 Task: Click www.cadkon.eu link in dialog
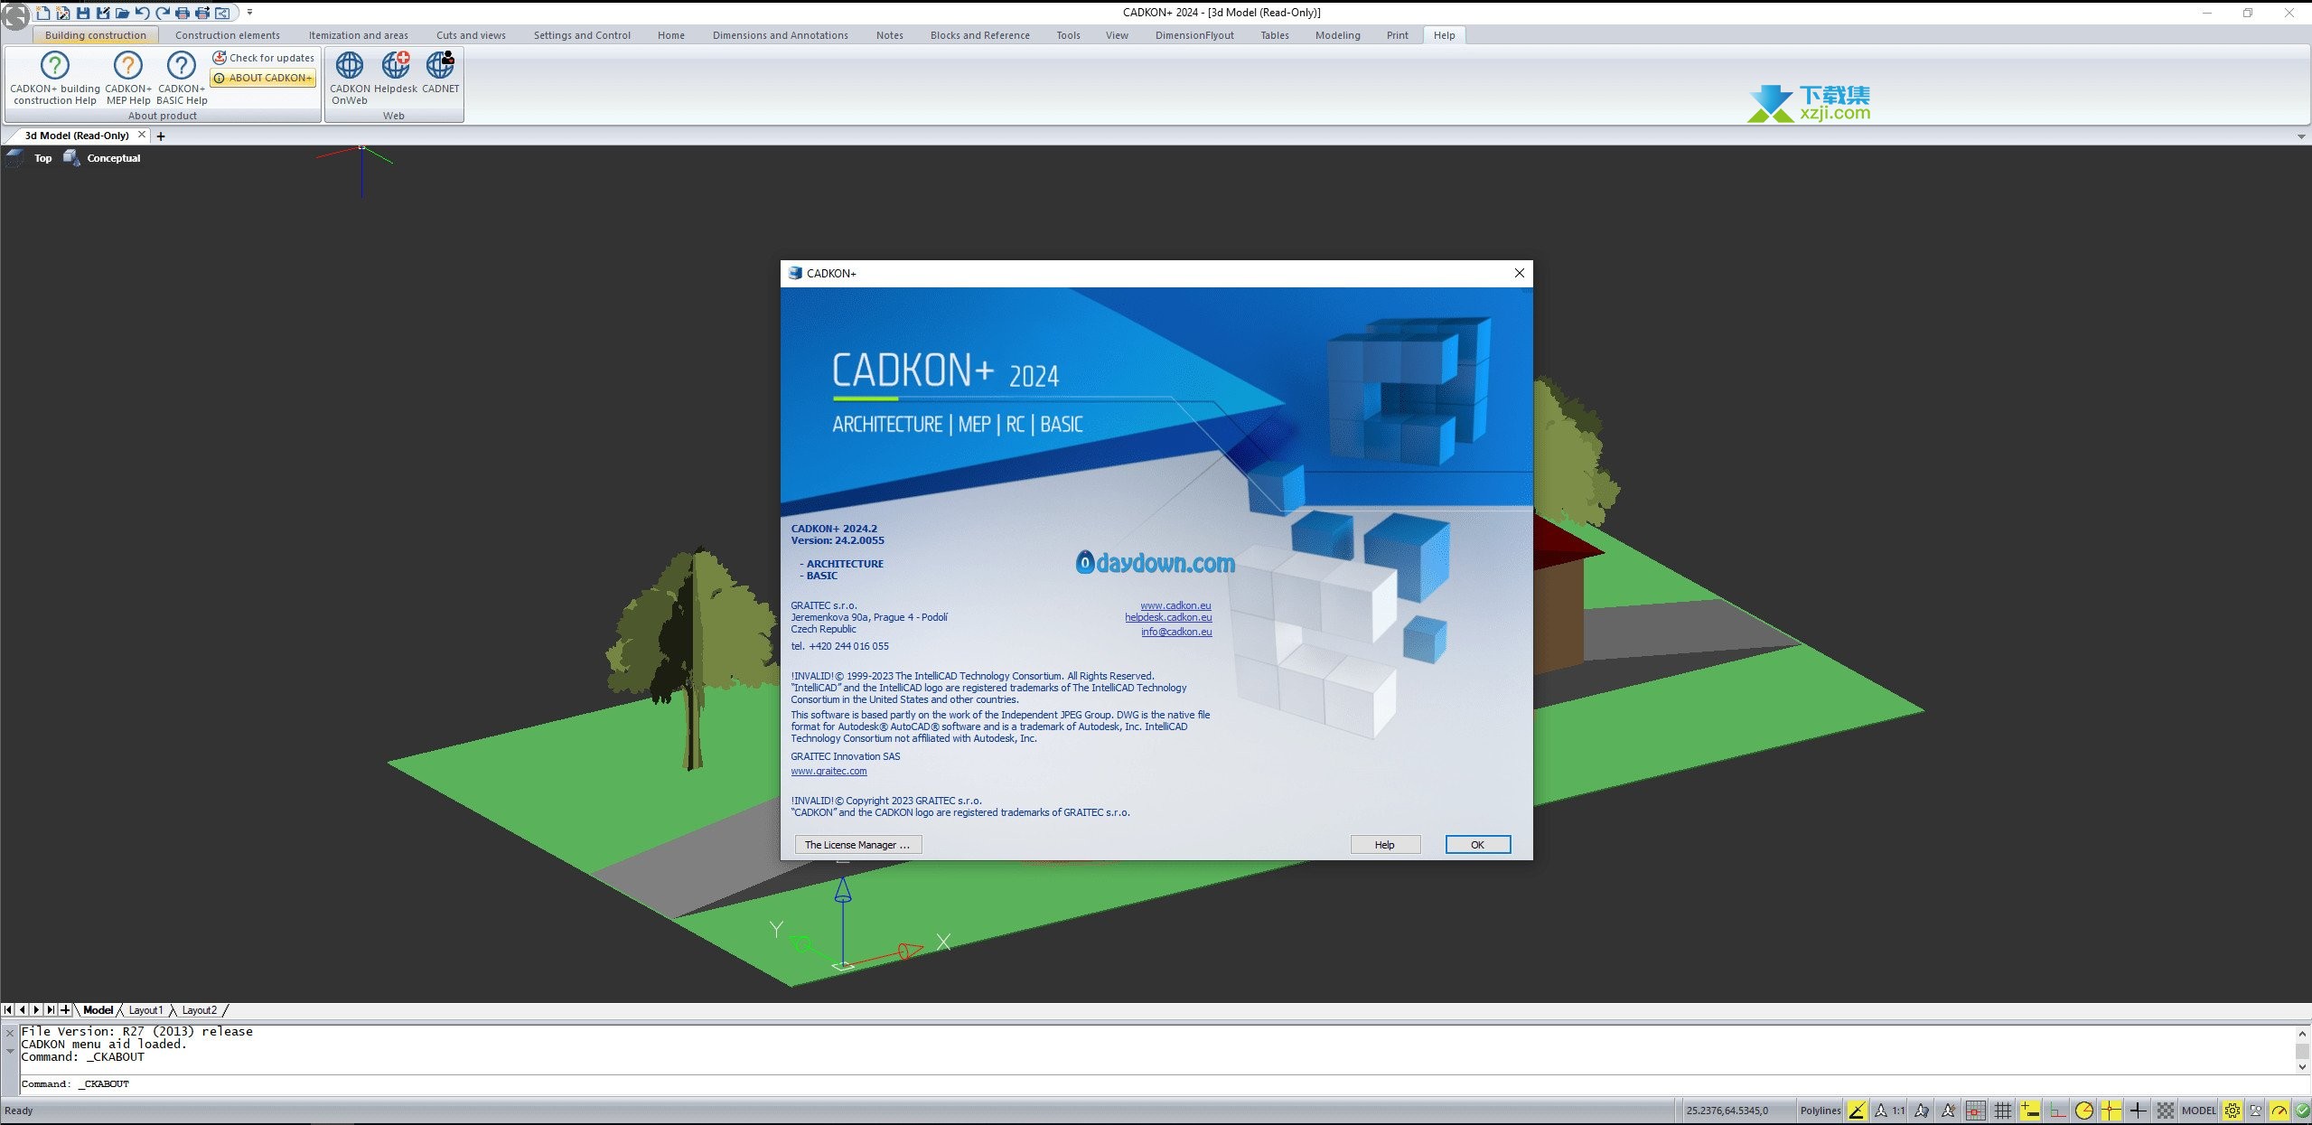1175,605
